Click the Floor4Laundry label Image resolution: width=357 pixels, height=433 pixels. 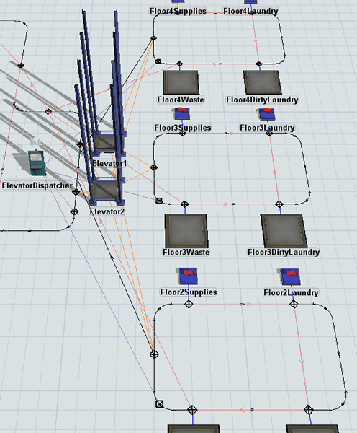[x=250, y=11]
